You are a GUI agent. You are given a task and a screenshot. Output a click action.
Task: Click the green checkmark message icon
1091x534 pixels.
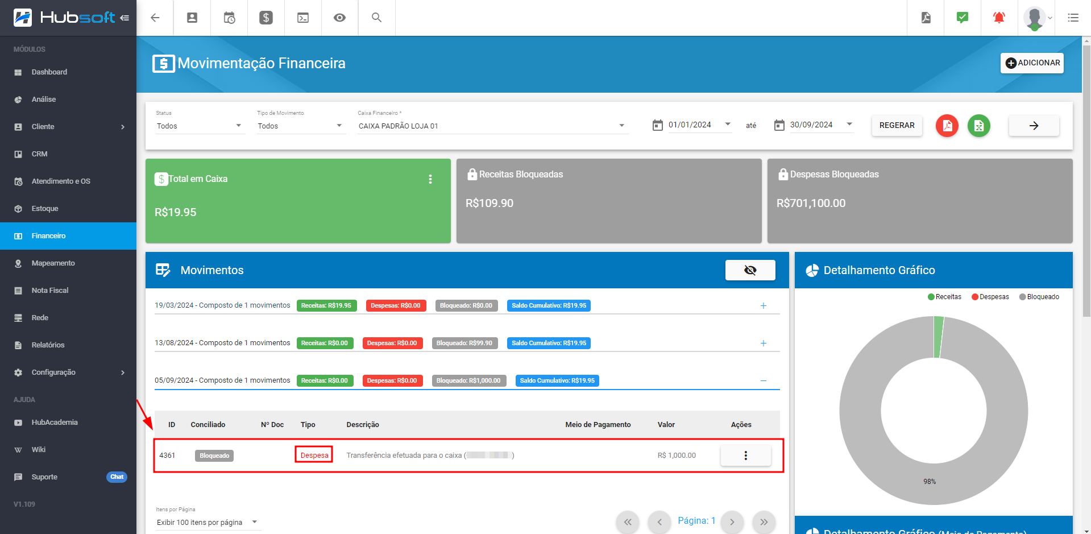tap(963, 18)
